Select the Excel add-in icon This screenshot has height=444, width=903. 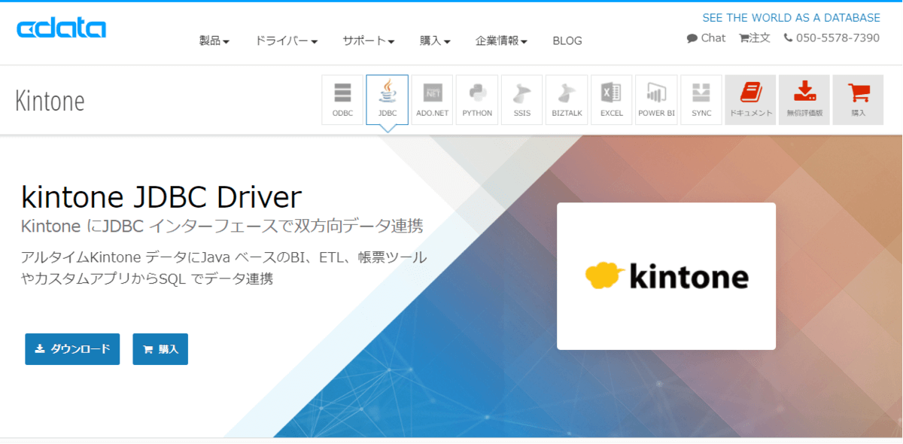[612, 99]
